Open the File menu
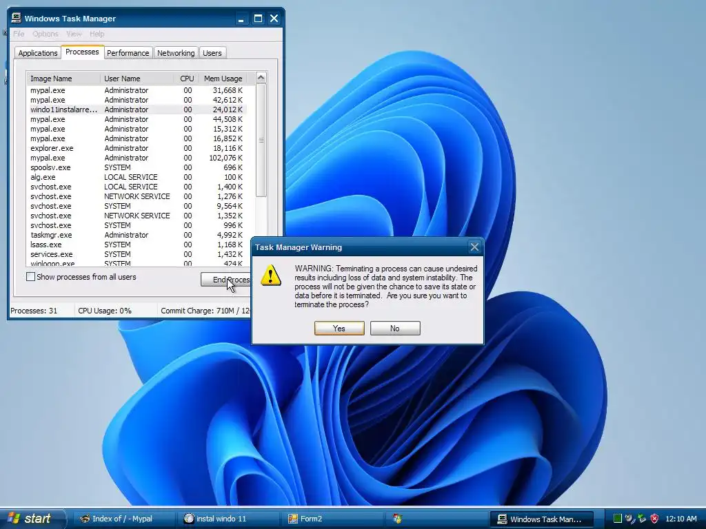 coord(19,34)
